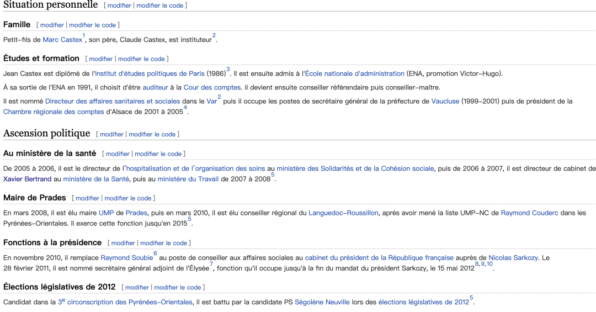The height and width of the screenshot is (312, 596).
Task: Open footnote 3 after (1986)
Action: [228, 69]
